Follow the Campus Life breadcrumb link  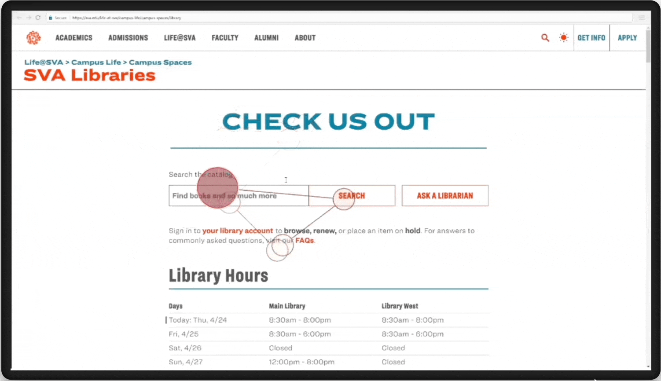coord(96,62)
